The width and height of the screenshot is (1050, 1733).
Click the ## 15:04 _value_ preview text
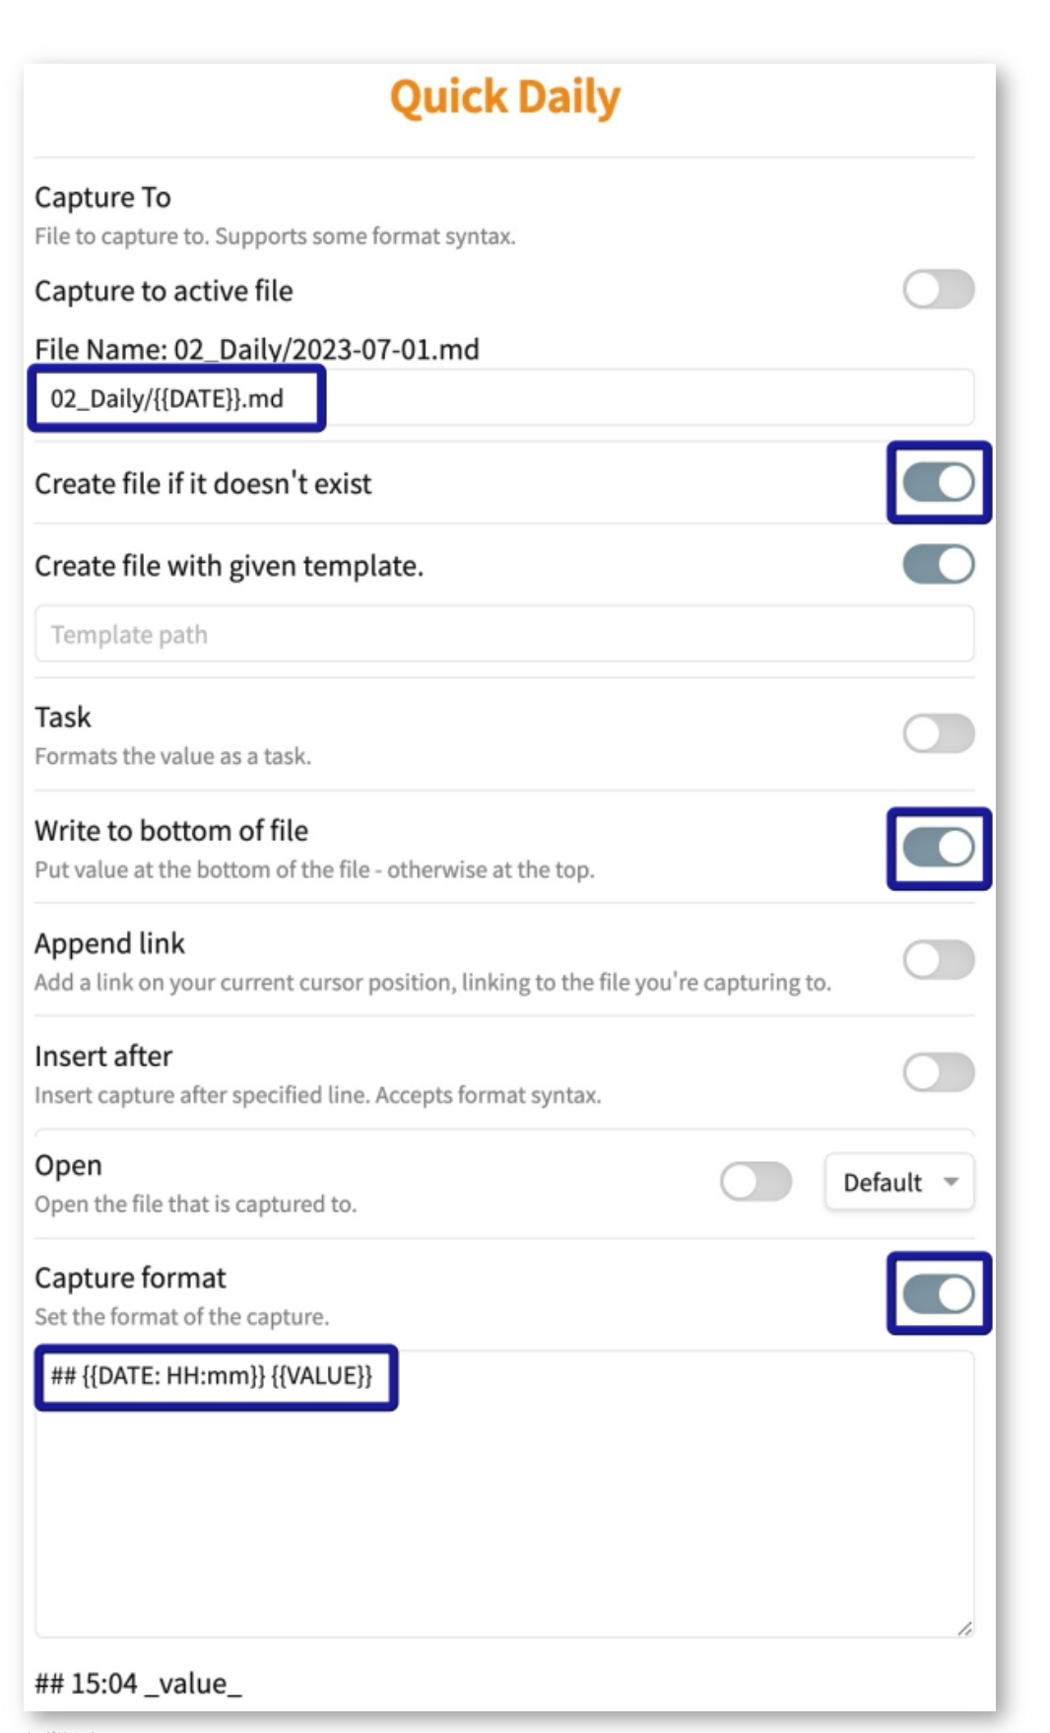point(138,1683)
